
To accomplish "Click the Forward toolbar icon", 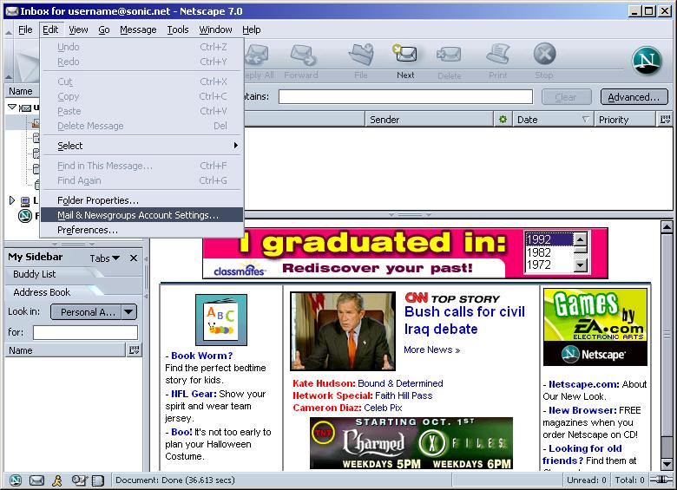I will (x=302, y=55).
